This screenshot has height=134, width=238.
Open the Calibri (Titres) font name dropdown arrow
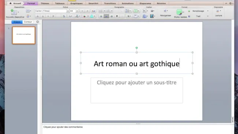tap(68, 11)
